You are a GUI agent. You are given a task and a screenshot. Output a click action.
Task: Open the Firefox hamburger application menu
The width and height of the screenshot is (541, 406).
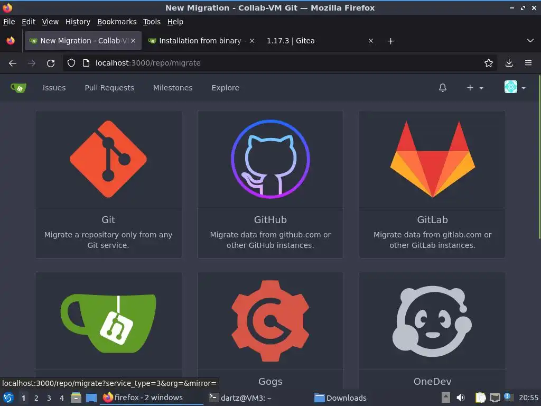pos(528,63)
